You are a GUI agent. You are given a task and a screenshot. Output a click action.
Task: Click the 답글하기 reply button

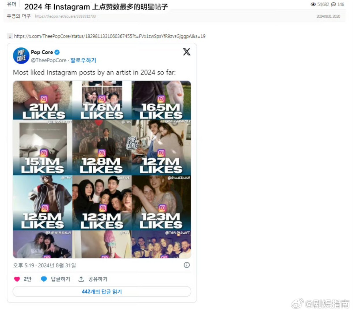coord(60,279)
